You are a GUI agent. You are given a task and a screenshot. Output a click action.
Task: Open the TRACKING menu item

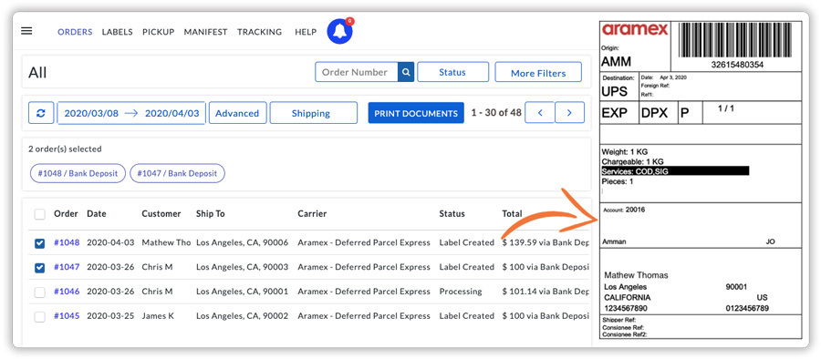[x=259, y=32]
